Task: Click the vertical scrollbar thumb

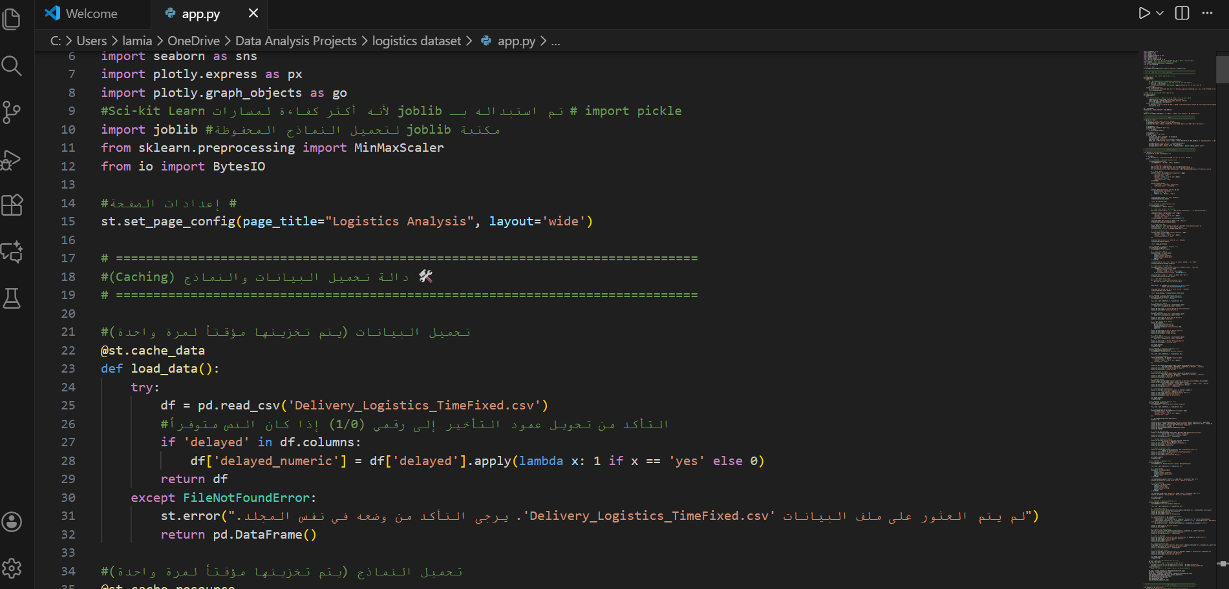Action: [1222, 70]
